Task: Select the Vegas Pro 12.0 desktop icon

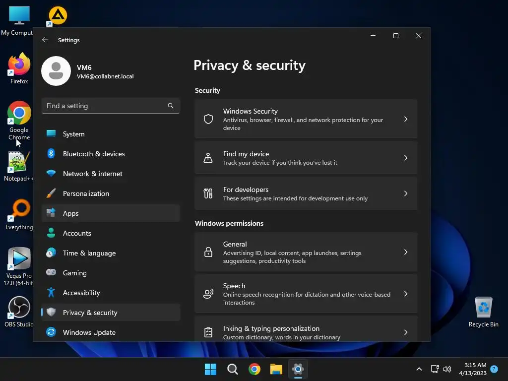Action: pos(19,266)
